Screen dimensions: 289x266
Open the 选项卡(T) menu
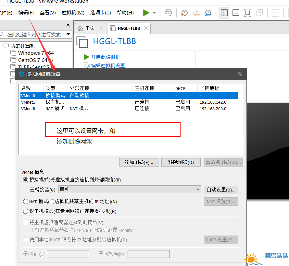point(100,13)
